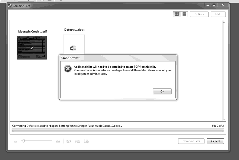This screenshot has width=239, height=160.
Task: Open Help for combining files
Action: (218, 14)
